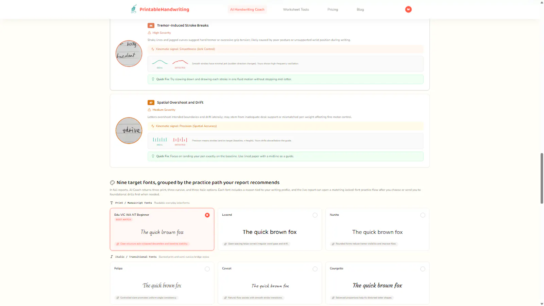This screenshot has width=544, height=306.
Task: Click the detected jagged stroke curve graphic
Action: [x=180, y=62]
